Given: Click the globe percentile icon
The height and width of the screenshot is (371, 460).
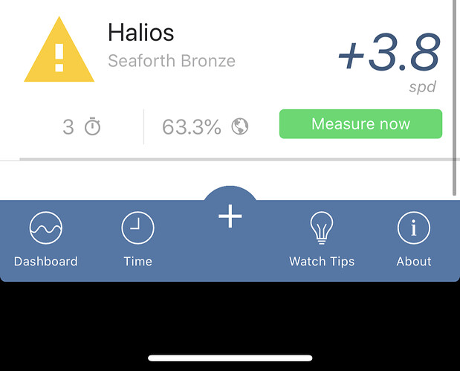Looking at the screenshot, I should [240, 126].
